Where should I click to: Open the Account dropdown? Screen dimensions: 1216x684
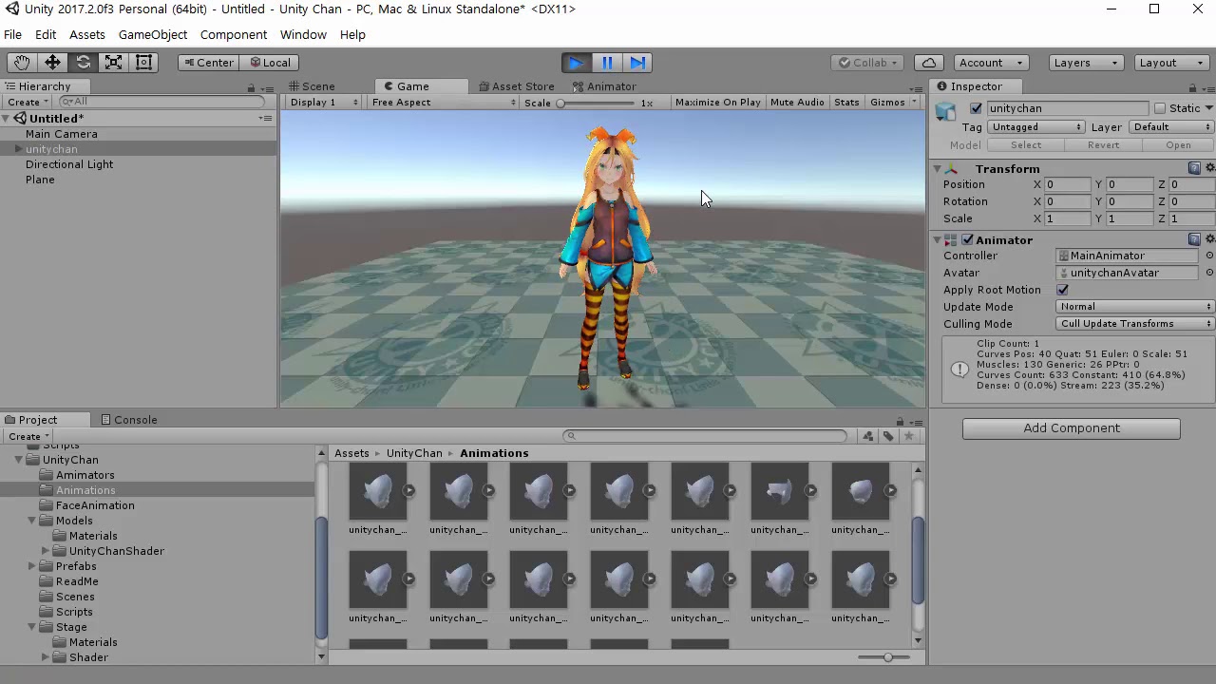[990, 63]
